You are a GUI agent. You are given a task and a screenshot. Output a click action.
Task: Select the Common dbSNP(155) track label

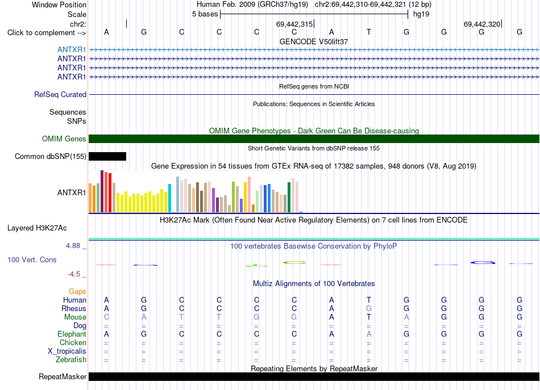(50, 157)
